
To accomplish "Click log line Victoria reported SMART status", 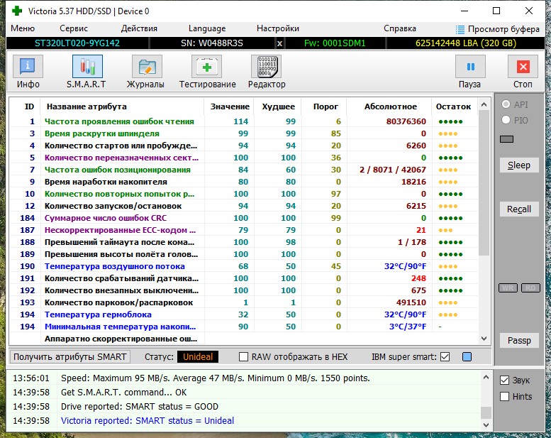I will pos(148,420).
